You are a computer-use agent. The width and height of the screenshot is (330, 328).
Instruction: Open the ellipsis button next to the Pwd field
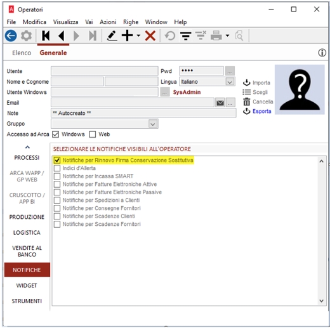(x=230, y=71)
